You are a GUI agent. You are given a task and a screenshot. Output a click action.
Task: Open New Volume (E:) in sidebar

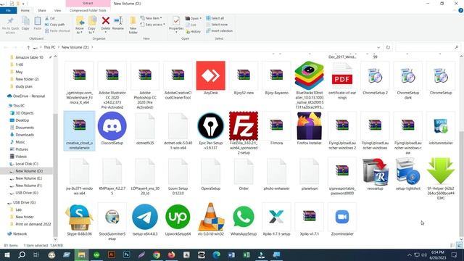28,178
